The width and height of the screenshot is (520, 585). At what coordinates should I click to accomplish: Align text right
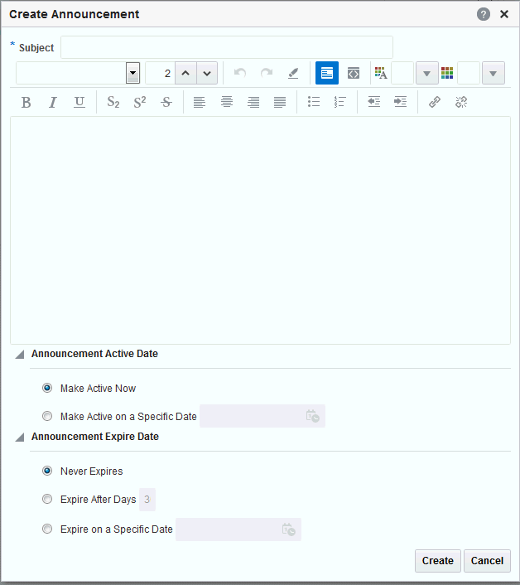pyautogui.click(x=253, y=102)
